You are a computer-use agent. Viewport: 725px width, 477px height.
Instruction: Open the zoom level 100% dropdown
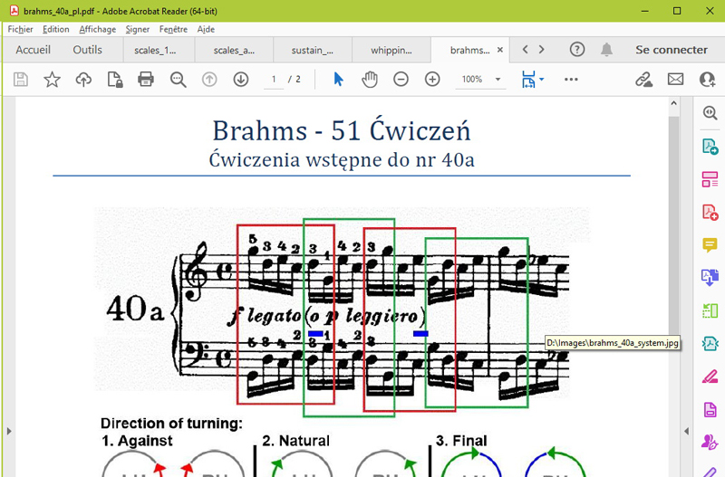(x=498, y=80)
